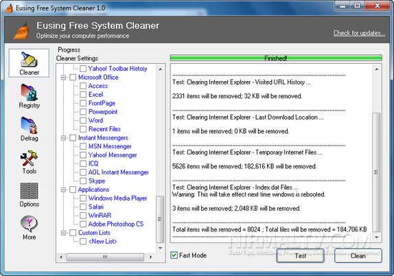Check the Recent Files checkbox
394x276 pixels.
tap(83, 129)
